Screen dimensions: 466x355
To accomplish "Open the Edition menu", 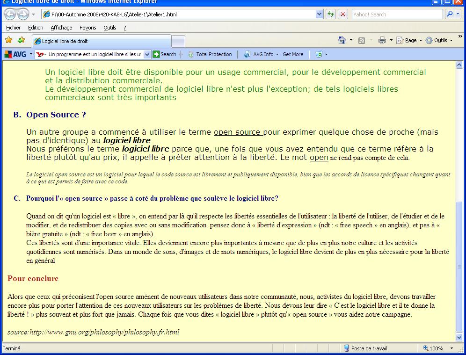I will click(x=36, y=28).
